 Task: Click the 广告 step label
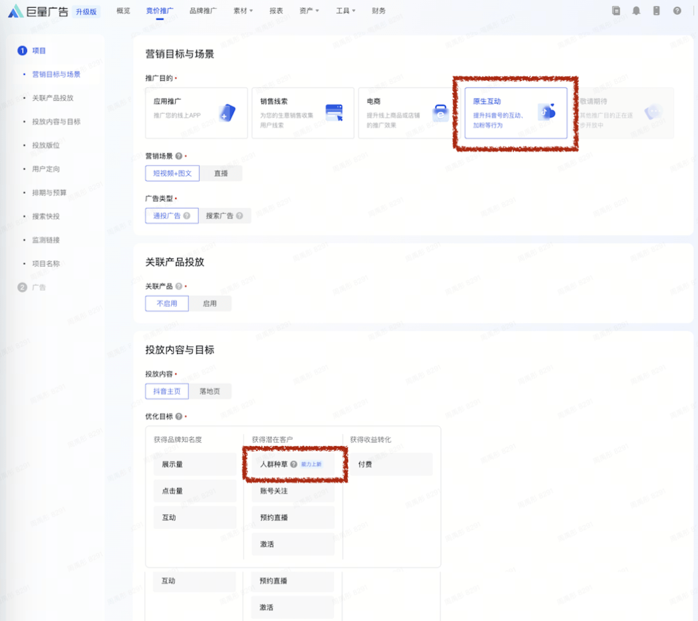[39, 287]
